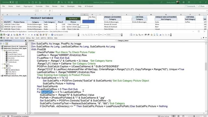Click the List Properties/Methods icon
Screen dimensions: 208x117
(131, 35)
